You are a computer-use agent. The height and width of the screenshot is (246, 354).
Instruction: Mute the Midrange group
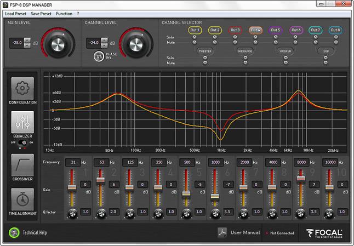(245, 63)
